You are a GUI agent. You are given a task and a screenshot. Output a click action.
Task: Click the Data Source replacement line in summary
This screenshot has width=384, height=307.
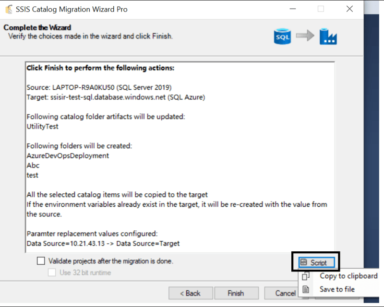click(103, 244)
